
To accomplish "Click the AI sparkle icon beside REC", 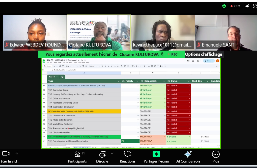I will (247, 6).
